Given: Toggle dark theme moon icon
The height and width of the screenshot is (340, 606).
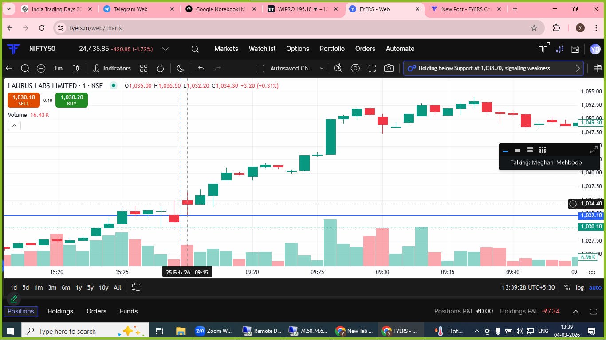Looking at the screenshot, I should tap(180, 68).
